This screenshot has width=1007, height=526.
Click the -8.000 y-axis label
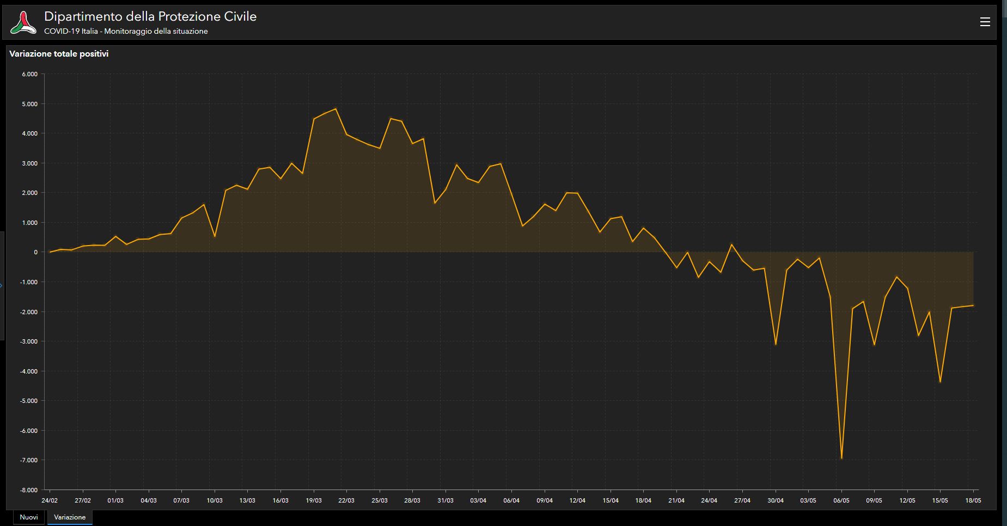[28, 490]
